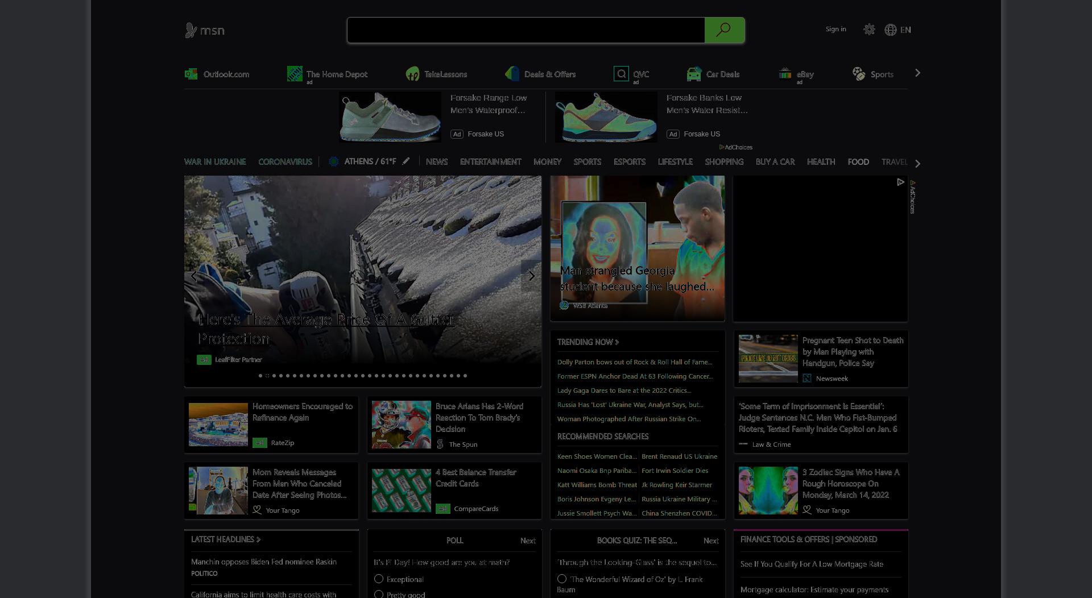Go to the next Books Quiz question
This screenshot has height=598, width=1092.
pos(711,541)
